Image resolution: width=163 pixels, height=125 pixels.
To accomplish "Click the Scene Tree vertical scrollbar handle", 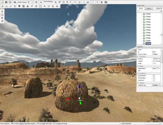I will click(161, 35).
